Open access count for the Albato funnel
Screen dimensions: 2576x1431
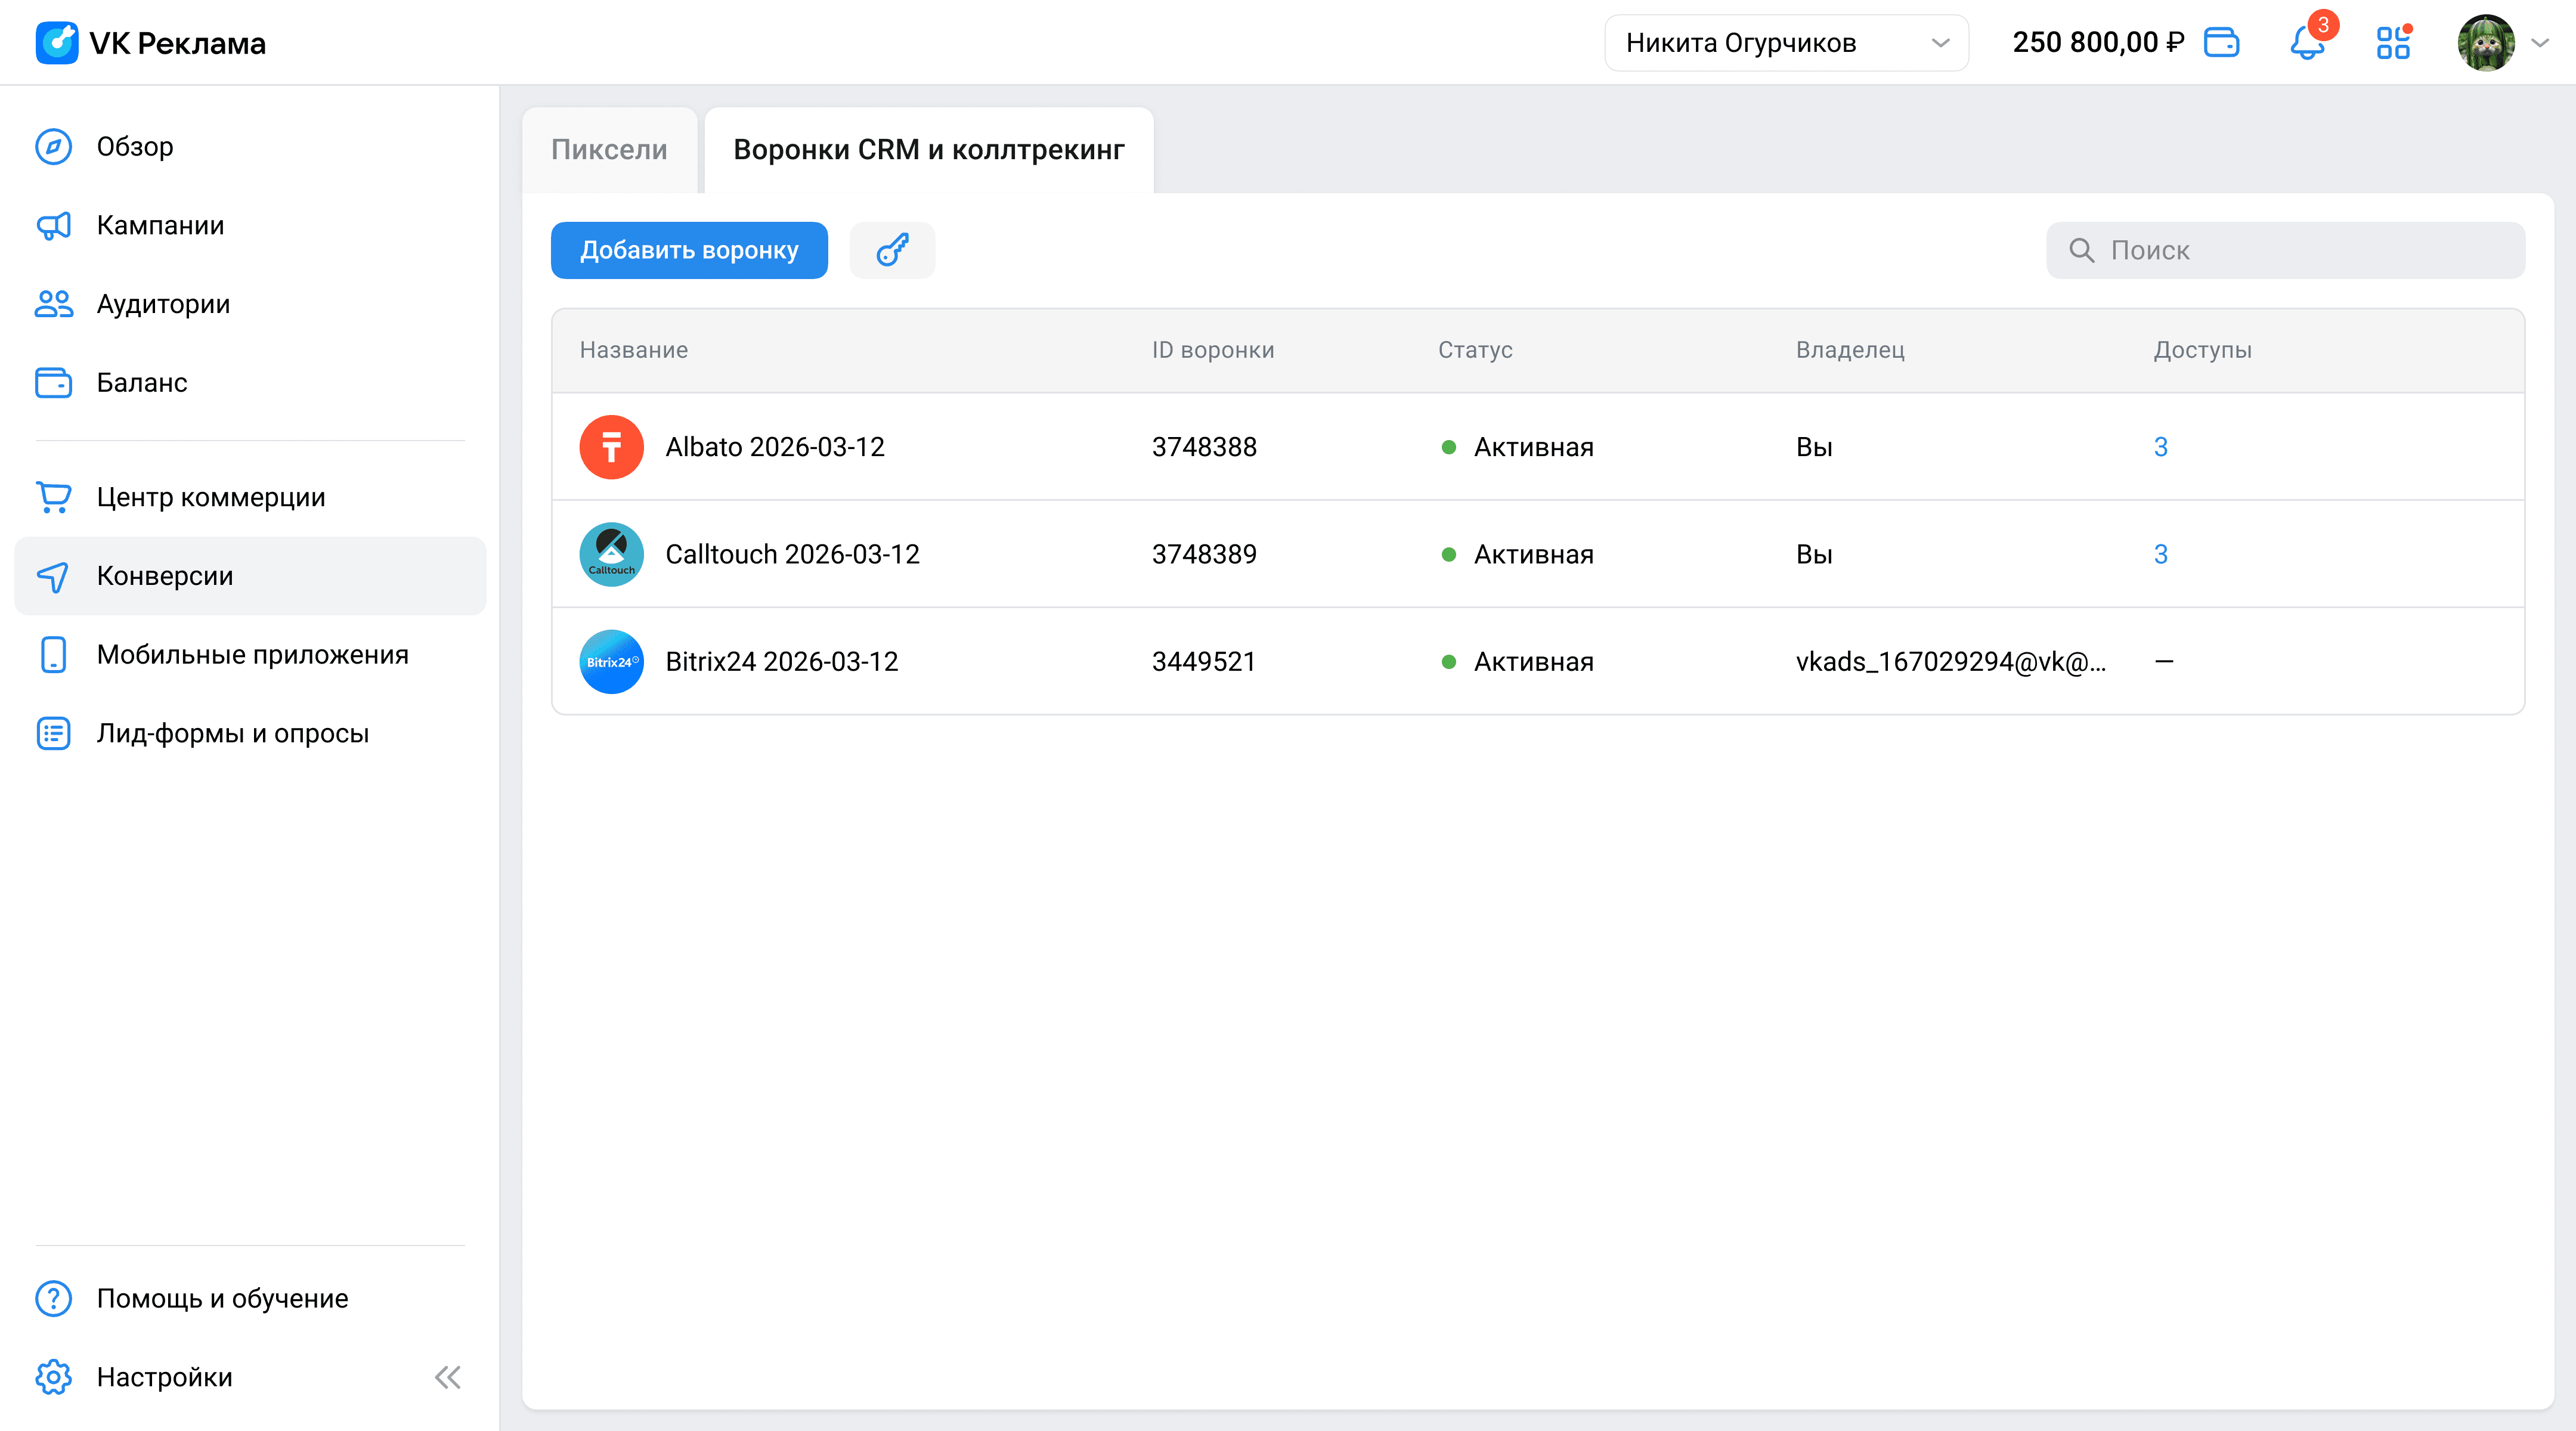[2160, 447]
